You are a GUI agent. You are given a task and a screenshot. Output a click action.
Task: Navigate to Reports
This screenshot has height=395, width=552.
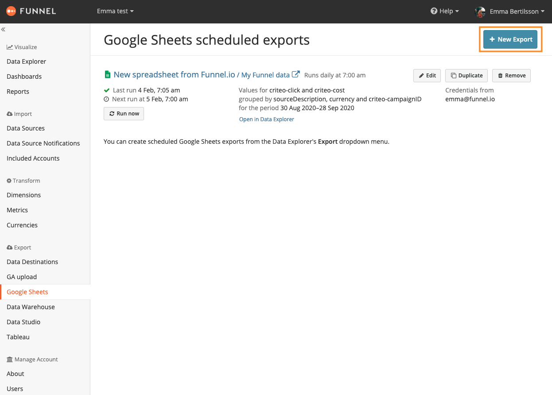(x=18, y=92)
